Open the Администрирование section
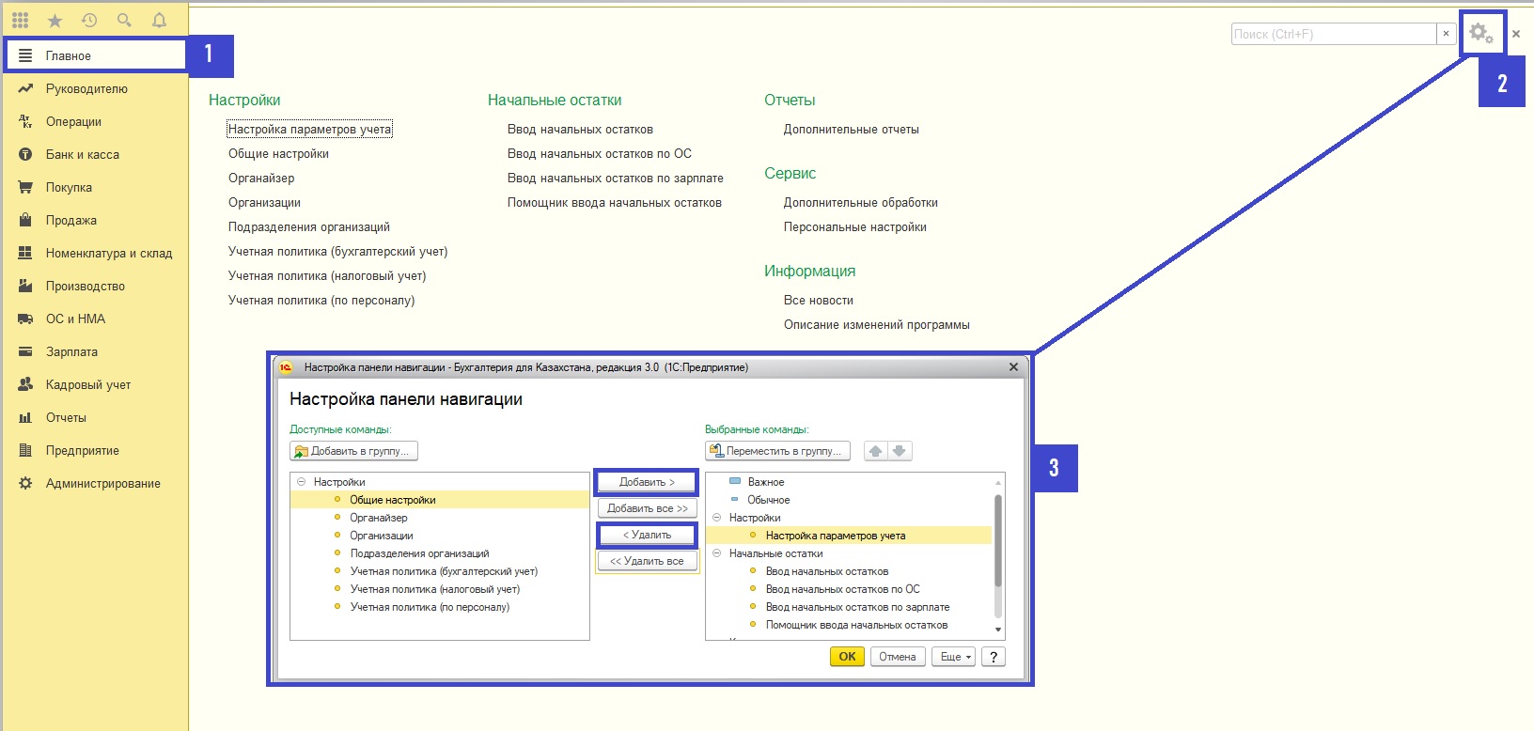Image resolution: width=1534 pixels, height=731 pixels. [x=95, y=483]
